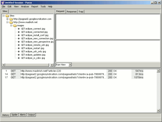The width and height of the screenshot is (162, 122).
Task: Select the http://pagead2.googlesyndication.com tree label
Action: pos(32,19)
